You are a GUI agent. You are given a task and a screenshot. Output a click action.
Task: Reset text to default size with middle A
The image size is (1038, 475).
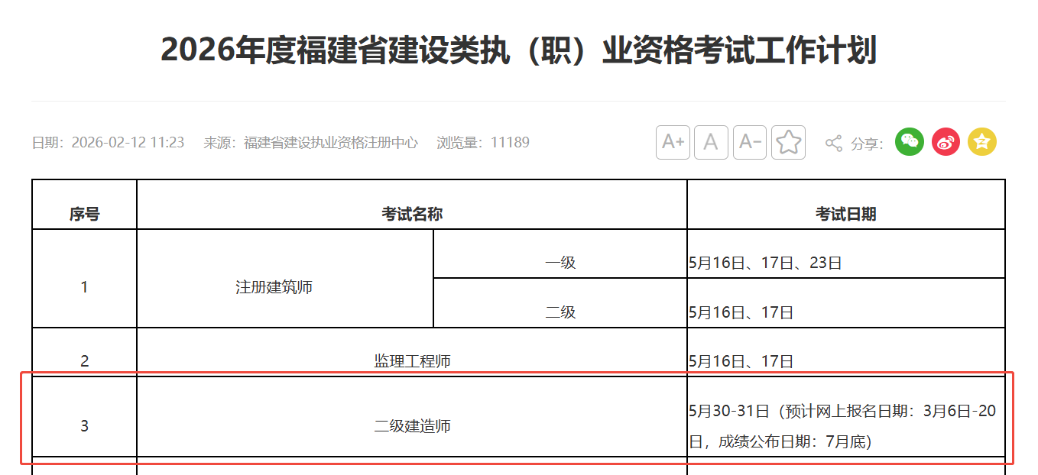(x=711, y=143)
